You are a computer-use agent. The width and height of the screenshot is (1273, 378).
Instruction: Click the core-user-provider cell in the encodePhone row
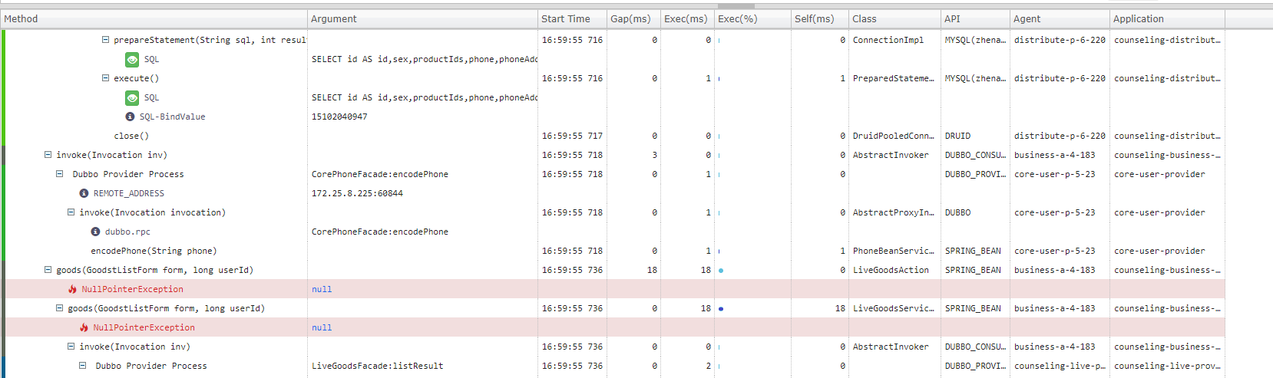tap(1159, 251)
